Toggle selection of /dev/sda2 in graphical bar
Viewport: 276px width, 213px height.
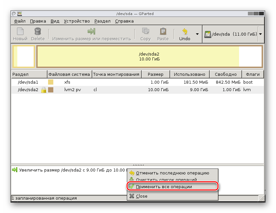137,57
